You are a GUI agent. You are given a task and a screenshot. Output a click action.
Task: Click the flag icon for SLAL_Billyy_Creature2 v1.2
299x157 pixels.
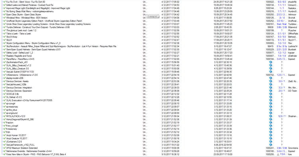271,66
